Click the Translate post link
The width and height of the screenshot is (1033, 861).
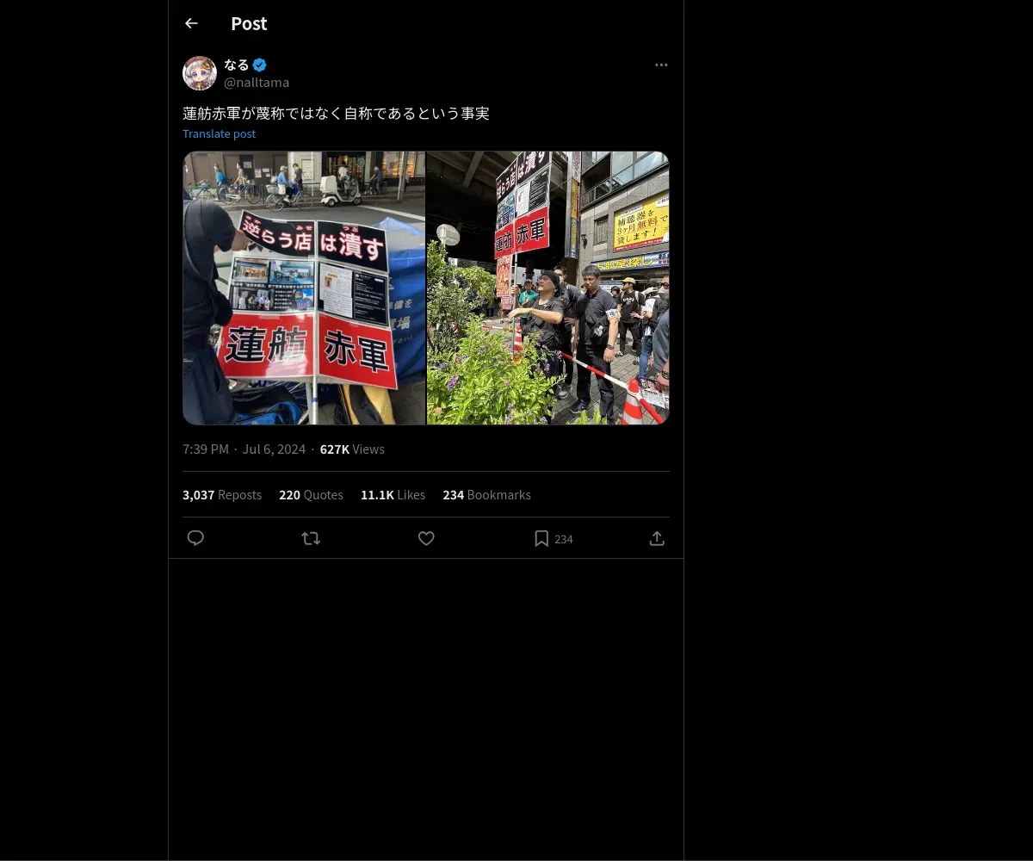[219, 133]
